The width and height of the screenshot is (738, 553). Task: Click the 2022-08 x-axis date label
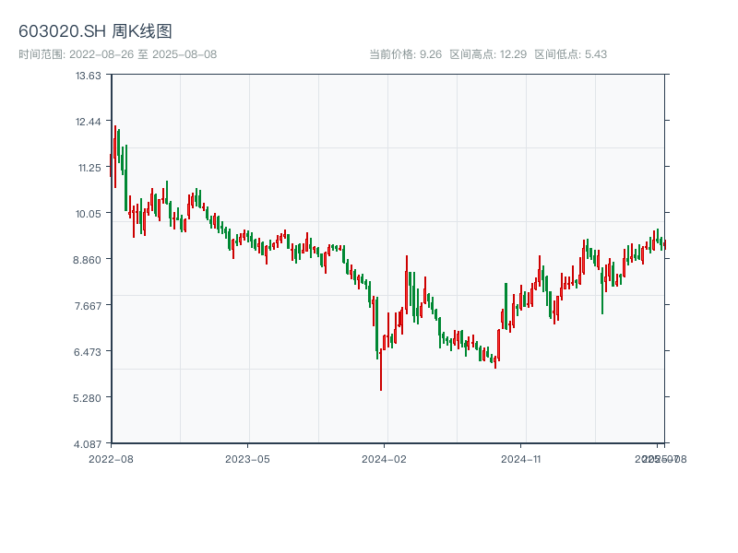111,458
